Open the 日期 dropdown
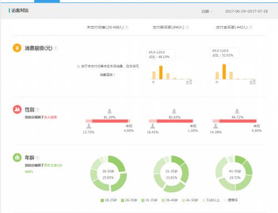The image size is (278, 213). (x=207, y=12)
